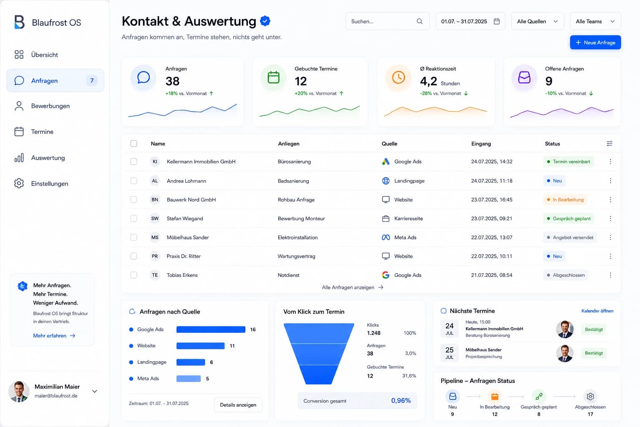Click the Details anzeigen button

[238, 405]
